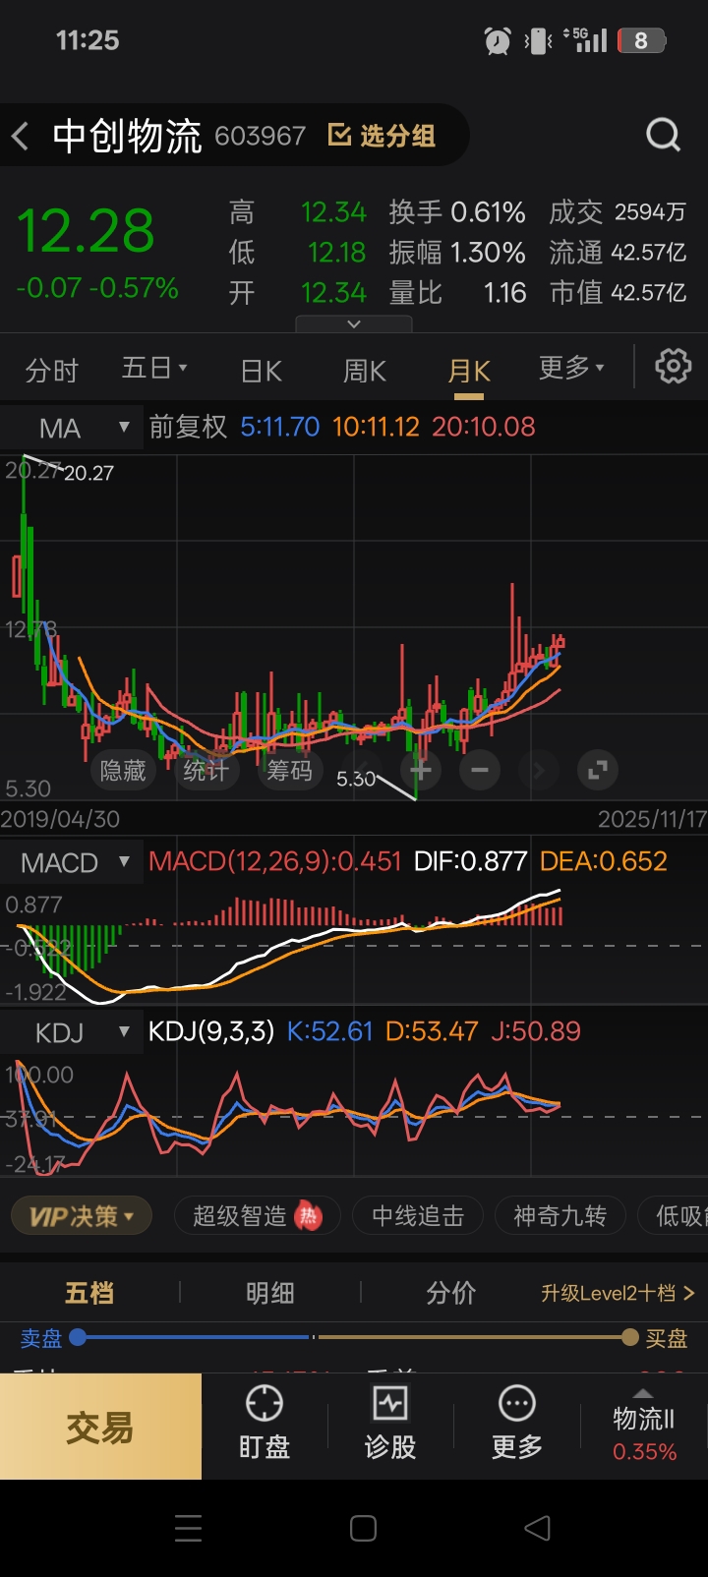Open the 五日 dropdown tab
The image size is (708, 1577).
point(154,369)
